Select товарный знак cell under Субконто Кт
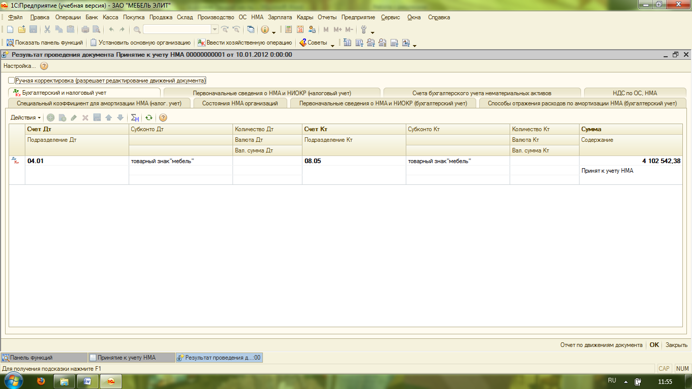Viewport: 692px width, 389px height. [x=457, y=161]
